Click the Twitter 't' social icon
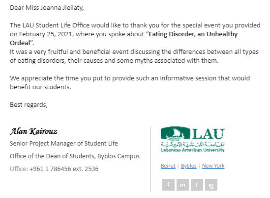The height and width of the screenshot is (198, 270). point(197,185)
